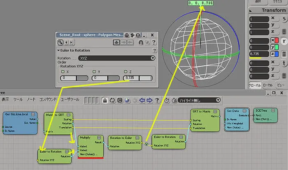The height and width of the screenshot is (170, 288).
Task: Open the ノード menu
Action: pos(31,99)
